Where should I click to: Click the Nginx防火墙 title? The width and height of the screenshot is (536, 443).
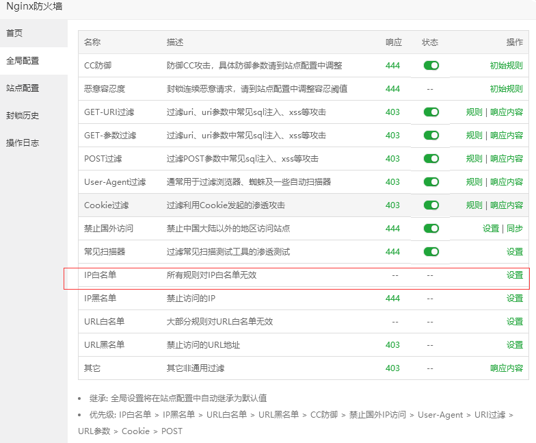34,6
